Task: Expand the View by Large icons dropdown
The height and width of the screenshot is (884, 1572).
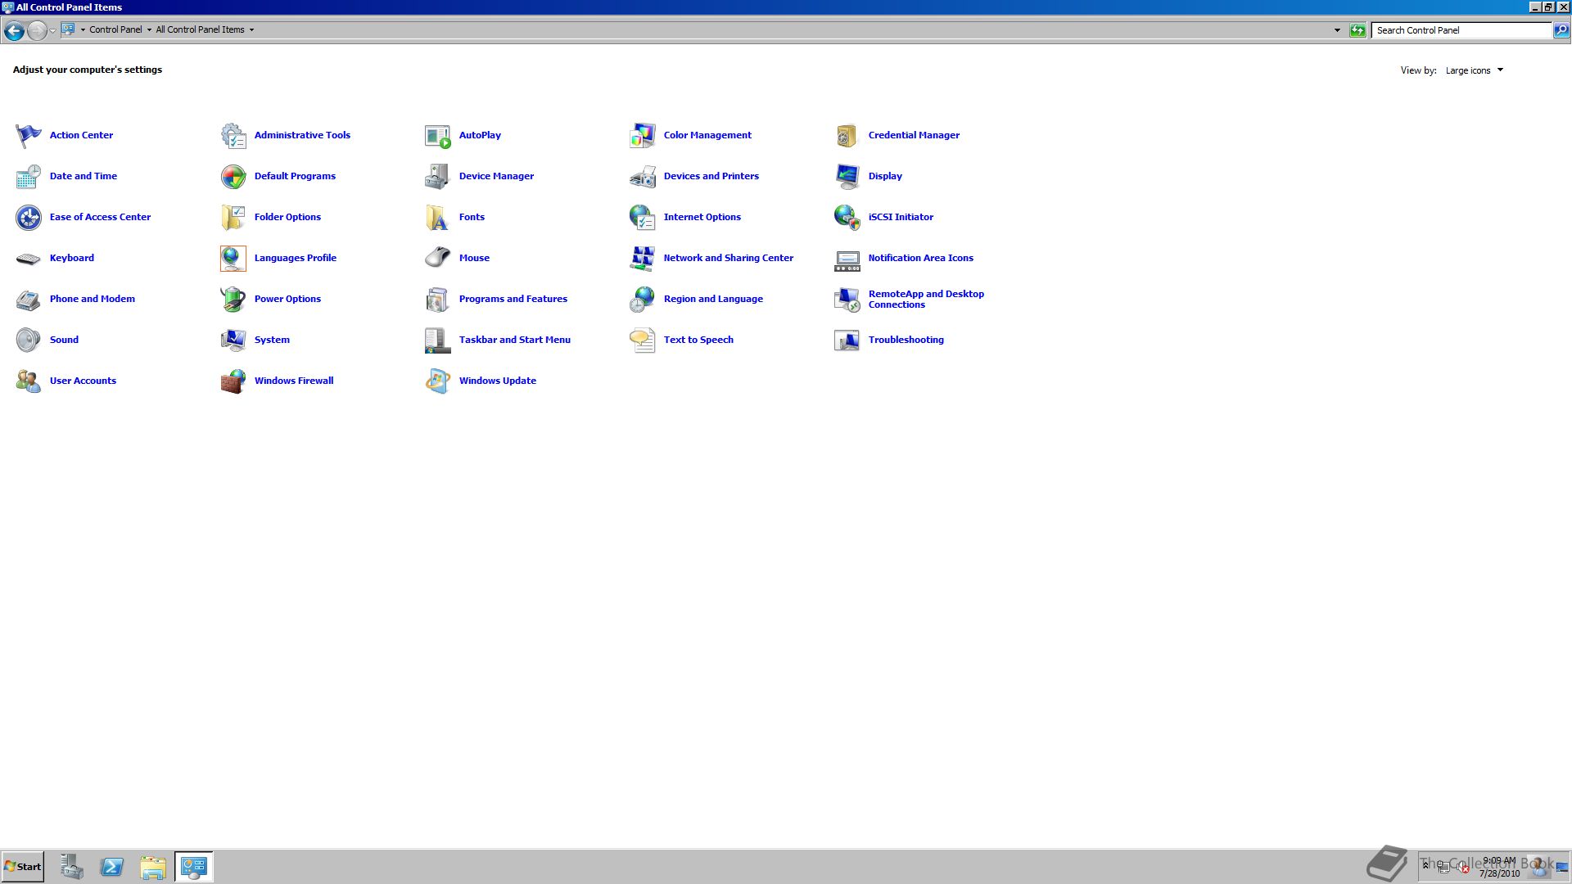Action: 1475,70
